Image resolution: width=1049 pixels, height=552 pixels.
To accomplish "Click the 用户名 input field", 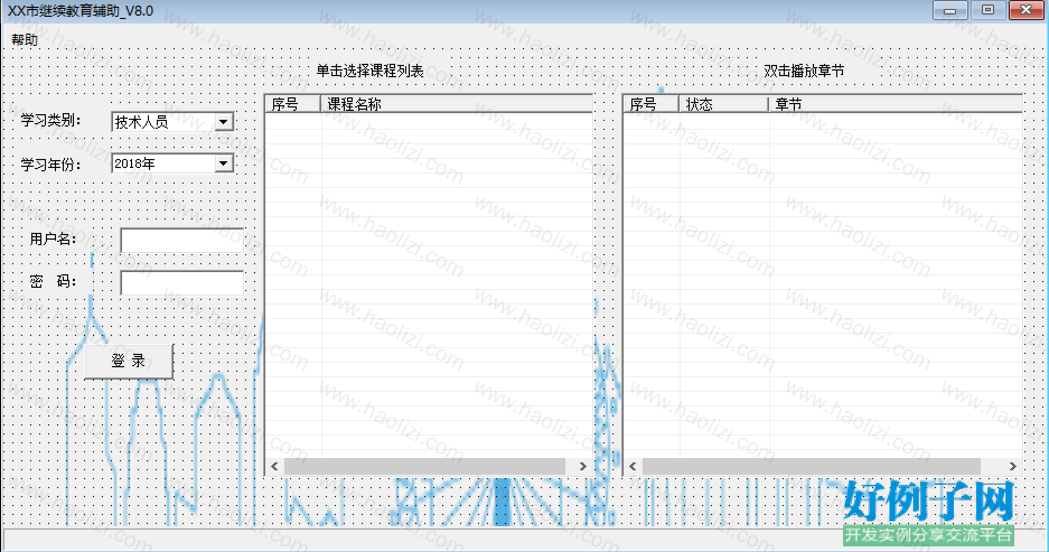I will pos(182,240).
